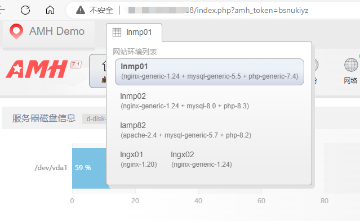
Task: Click the d-disk tag label
Action: tap(95, 119)
